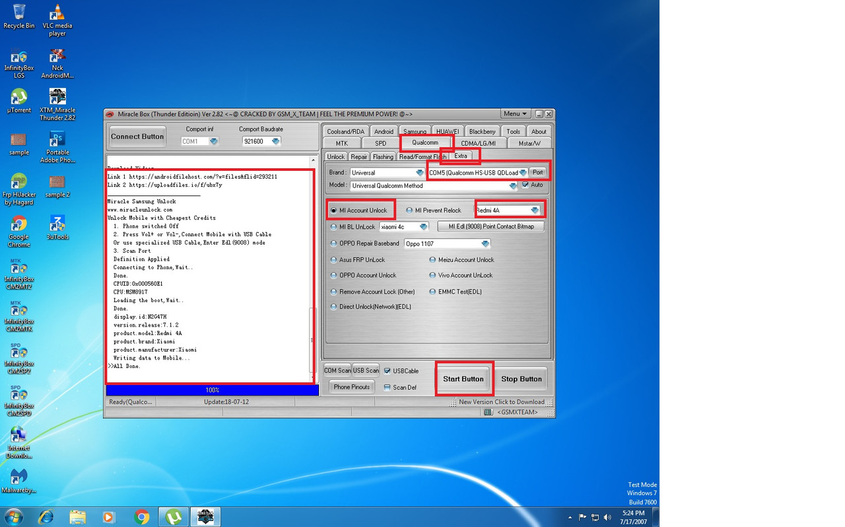The width and height of the screenshot is (845, 527).
Task: Open the InfinityBox CM2MTK desktop shortcut
Action: 19,316
